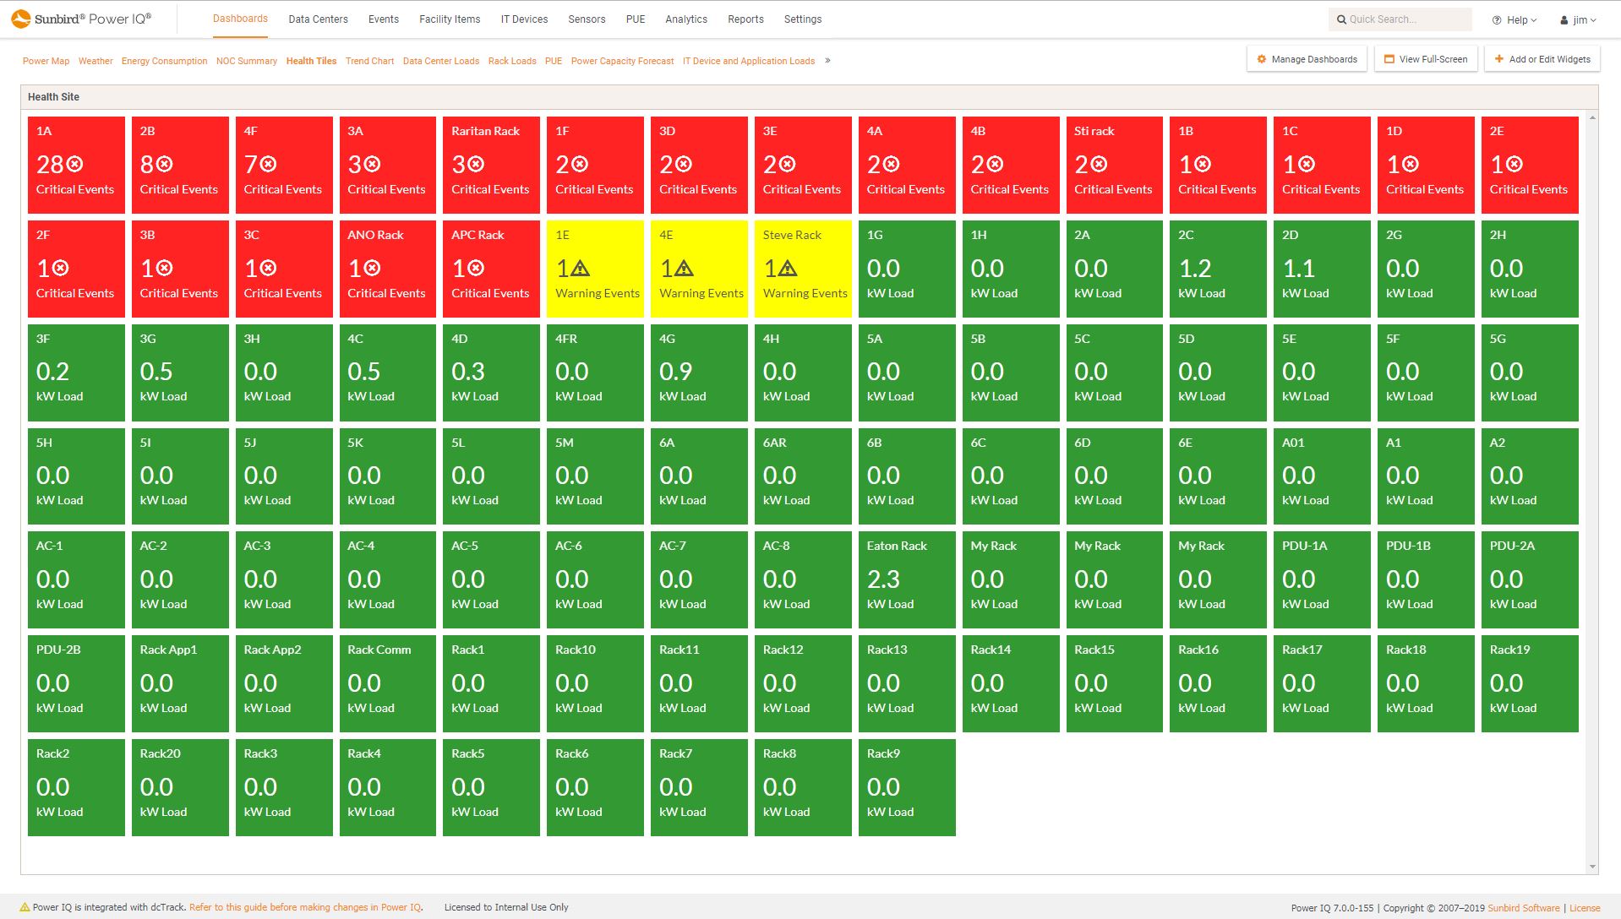Viewport: 1621px width, 919px height.
Task: Click the Help question mark icon
Action: pos(1496,19)
